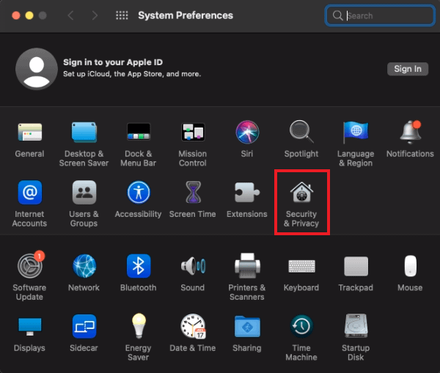Go back with the left arrow

[x=70, y=15]
